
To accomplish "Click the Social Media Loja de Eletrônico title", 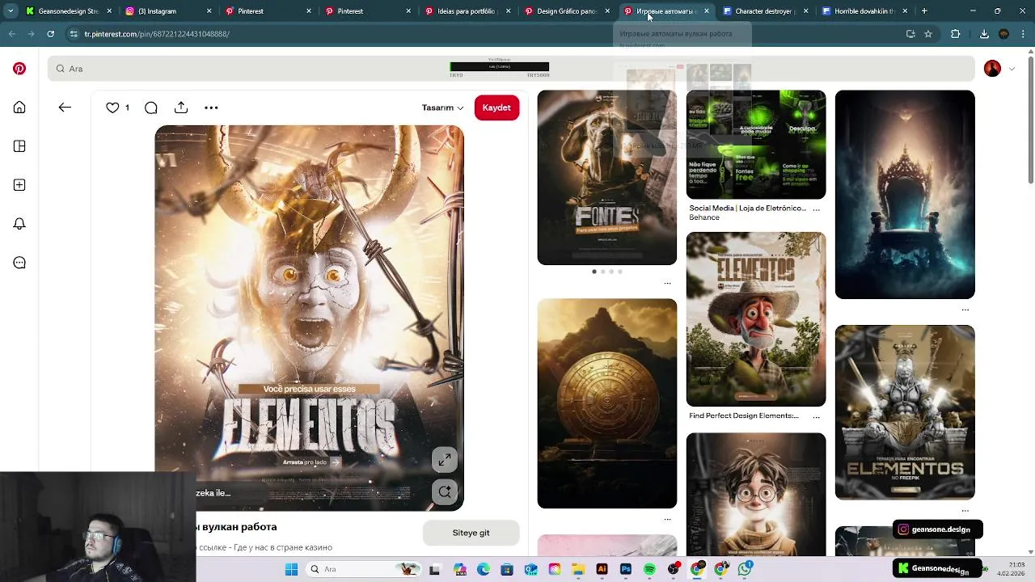I will pyautogui.click(x=747, y=208).
